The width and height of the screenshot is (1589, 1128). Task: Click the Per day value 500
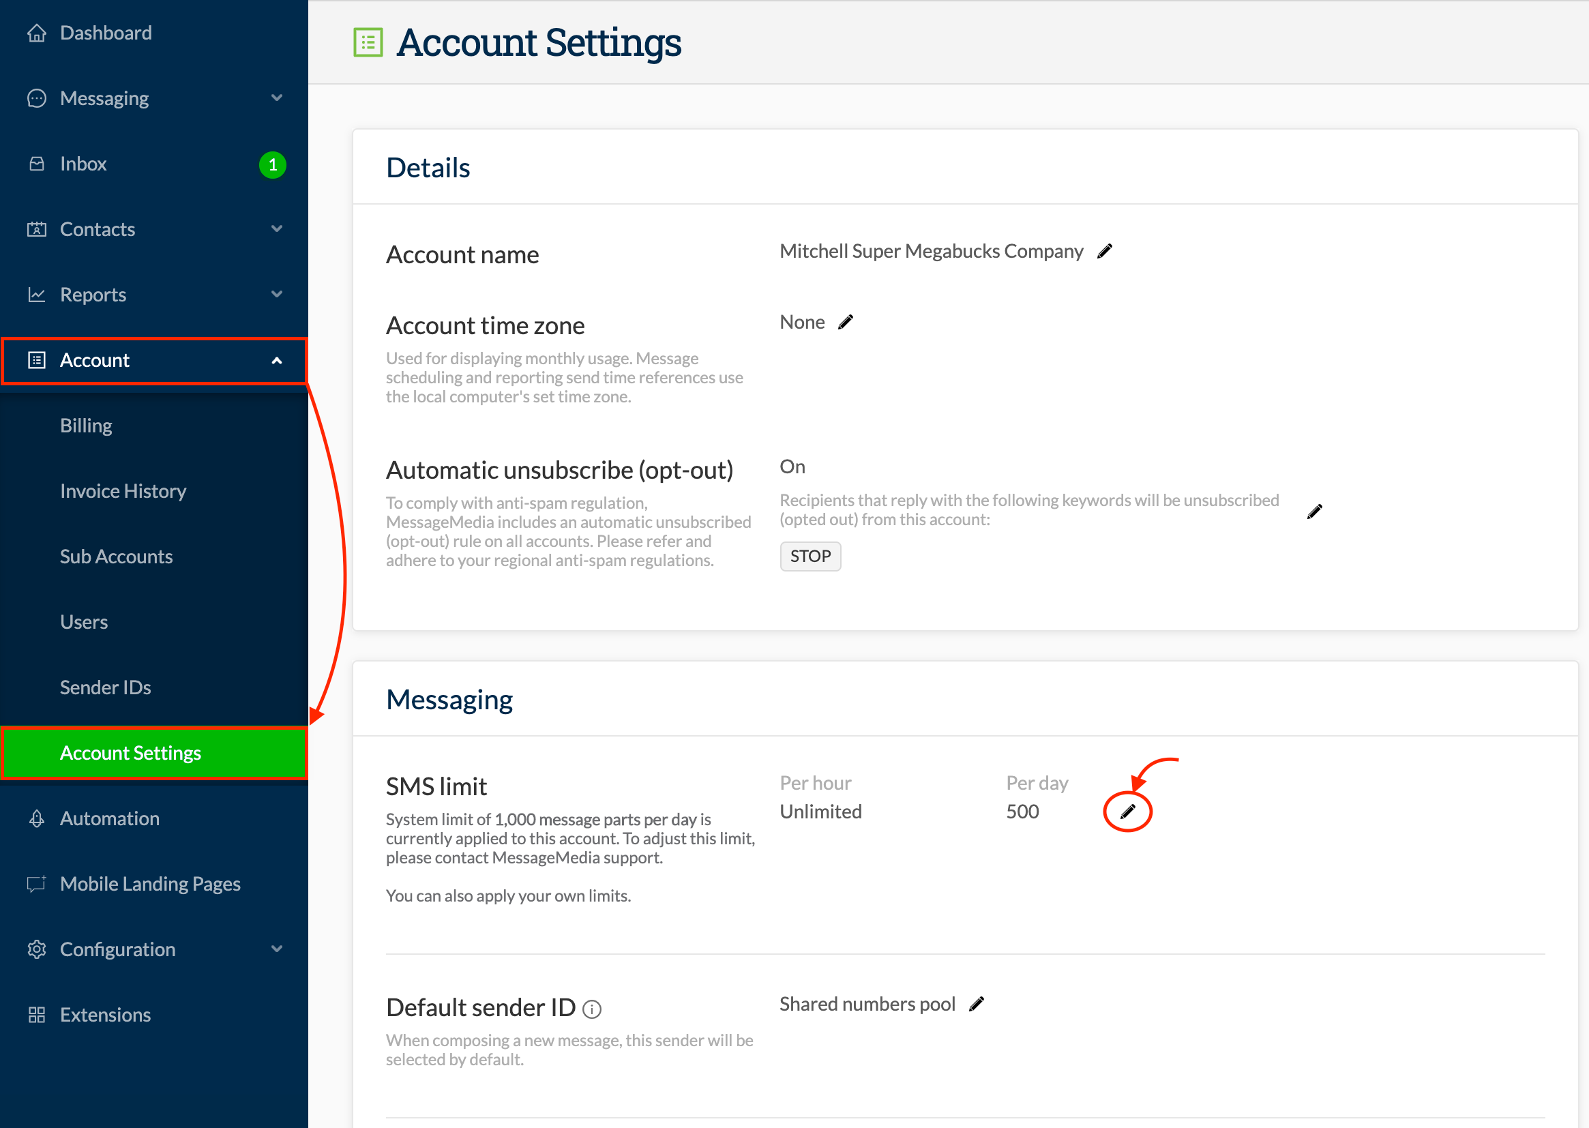tap(1022, 812)
